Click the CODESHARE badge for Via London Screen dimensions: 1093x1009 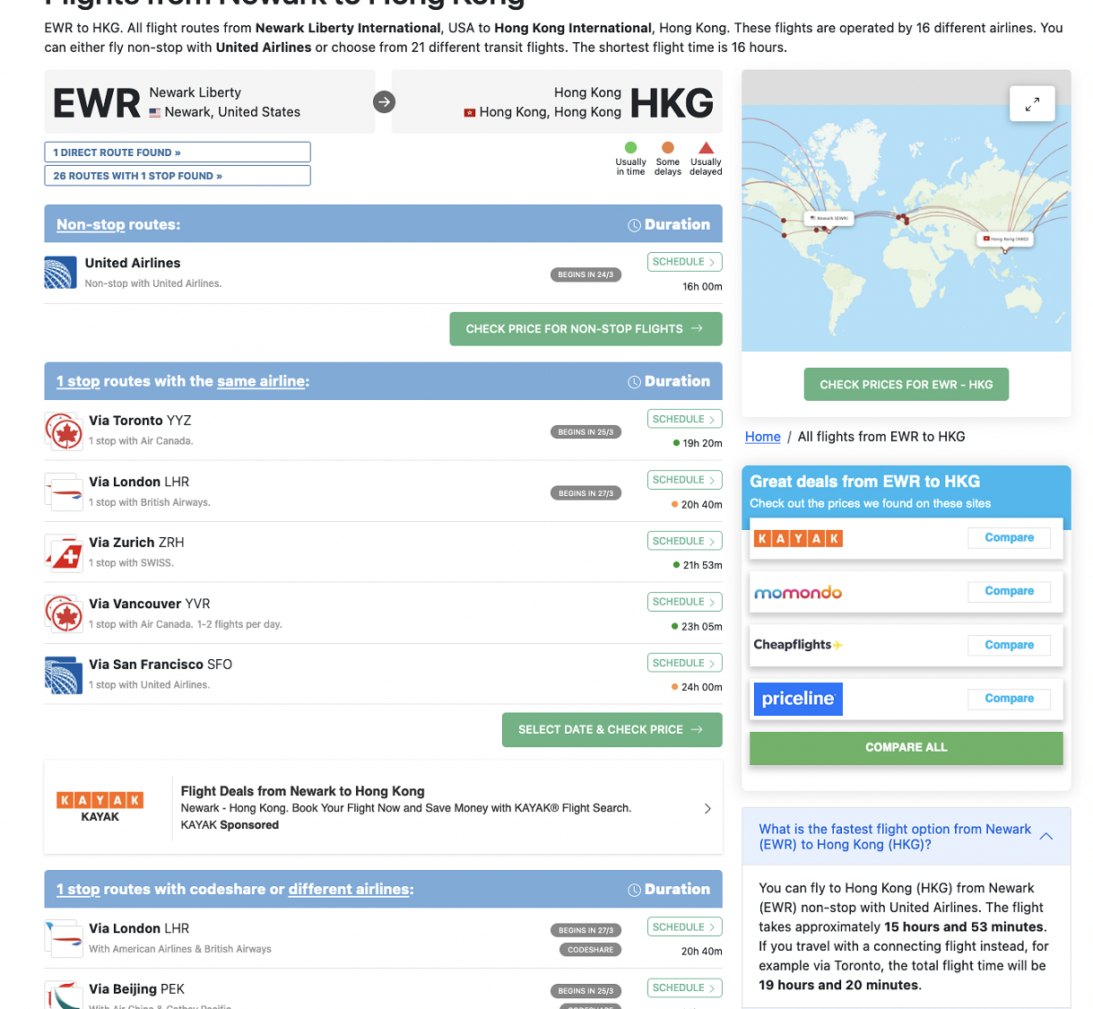(590, 950)
